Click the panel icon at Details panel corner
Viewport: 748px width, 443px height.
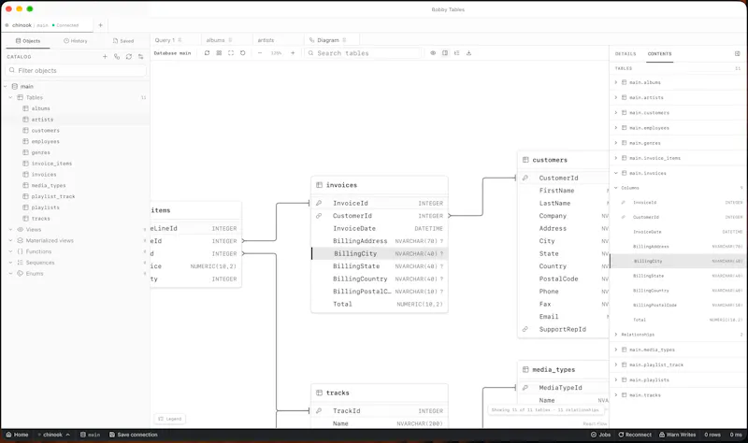[x=738, y=54]
